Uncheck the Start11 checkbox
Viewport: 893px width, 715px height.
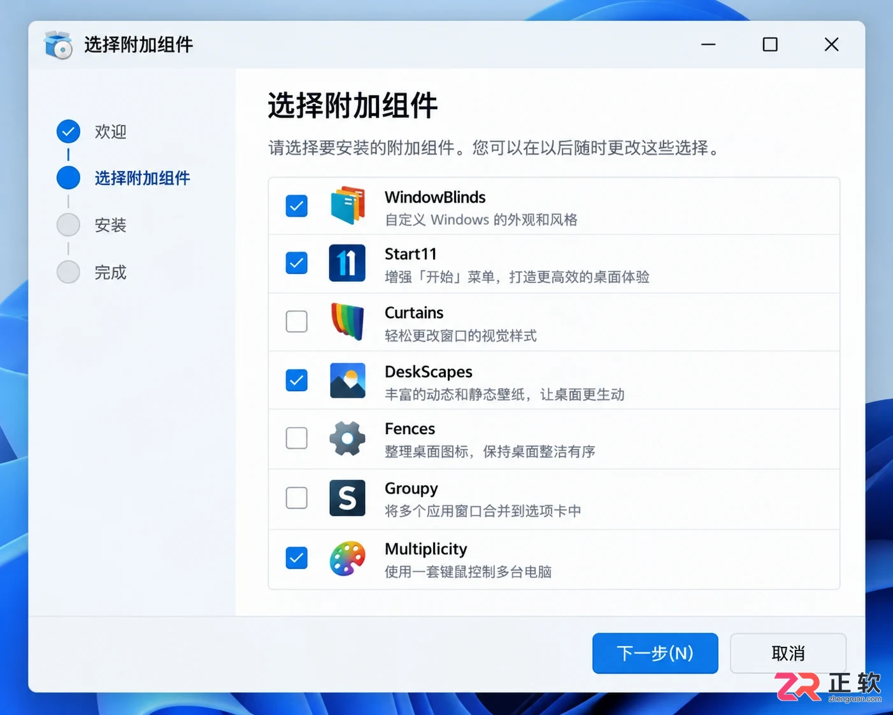(x=296, y=263)
